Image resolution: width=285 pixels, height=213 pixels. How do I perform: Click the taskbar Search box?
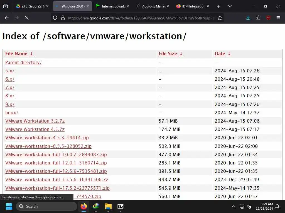click(46, 206)
